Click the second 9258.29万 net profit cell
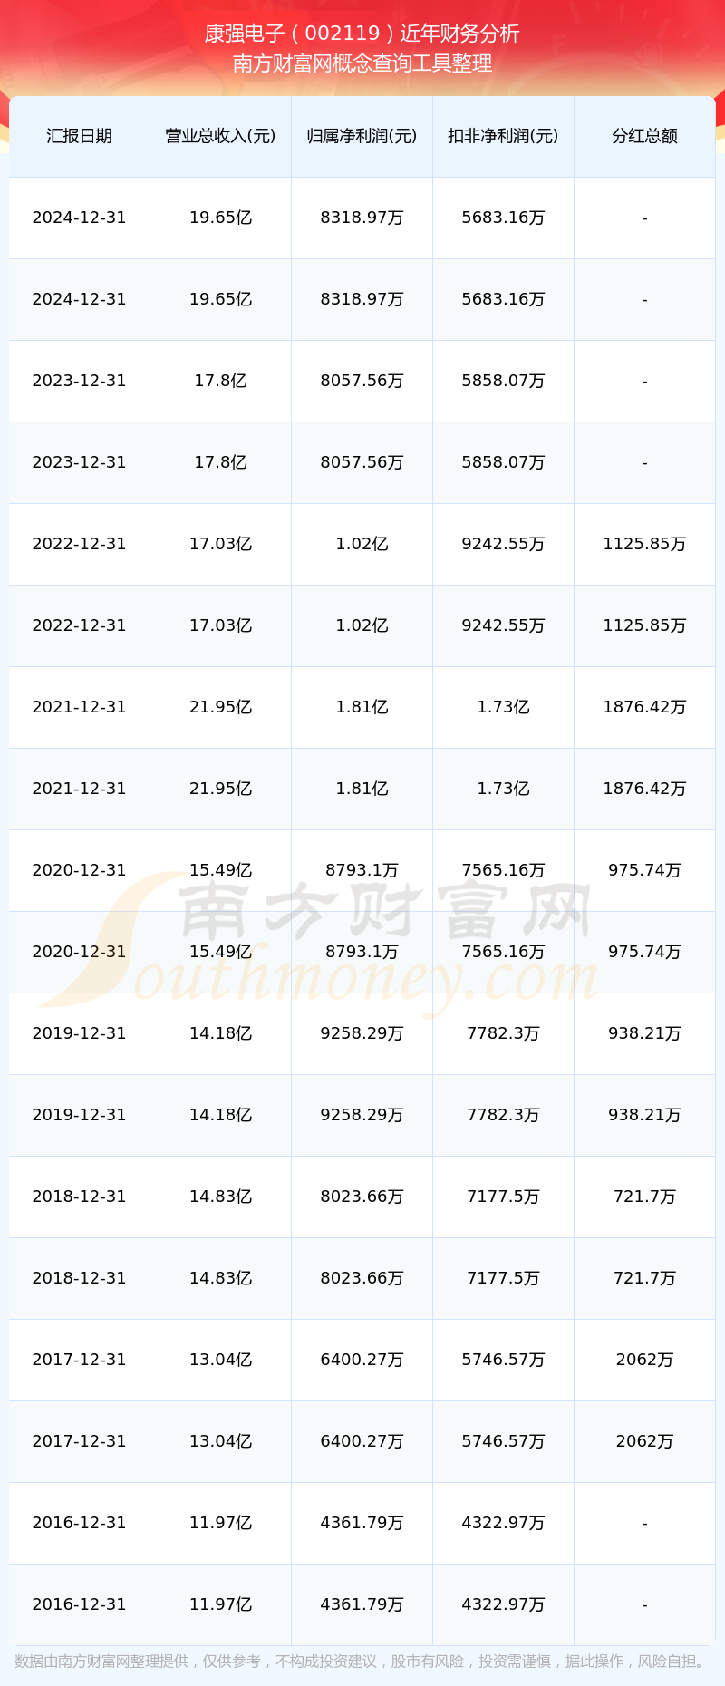The image size is (725, 1686). (362, 1115)
